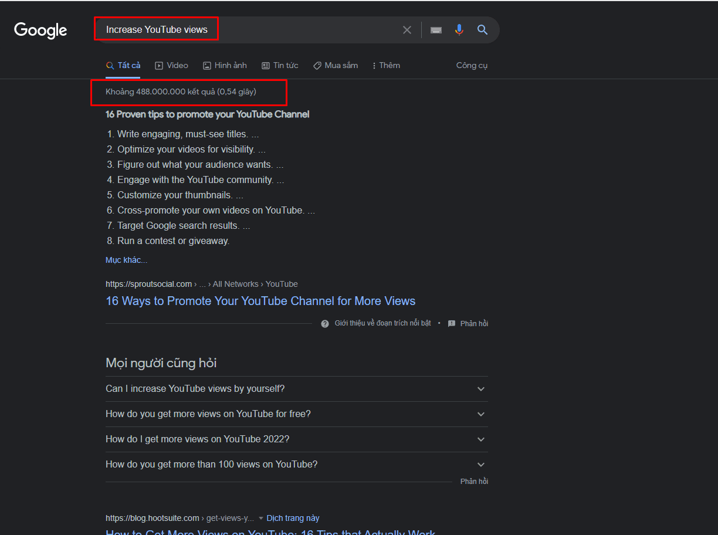Click the question mark icon by Giới thiệu
Screen dimensions: 718x535
(x=325, y=323)
